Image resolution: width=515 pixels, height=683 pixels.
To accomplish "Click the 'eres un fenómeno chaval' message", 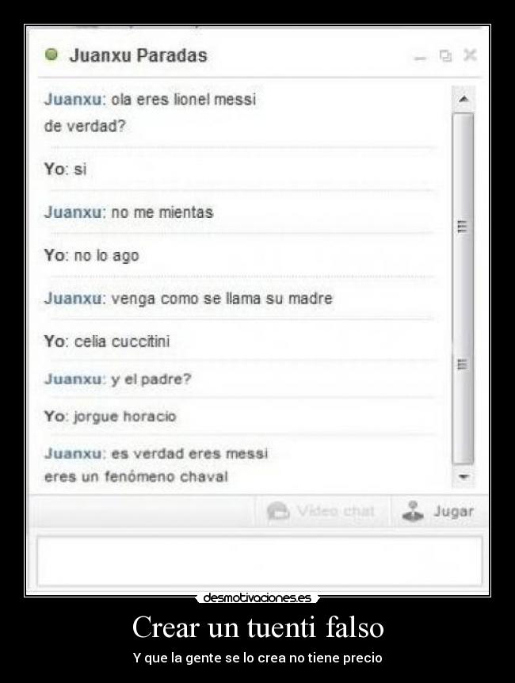I will [x=136, y=476].
